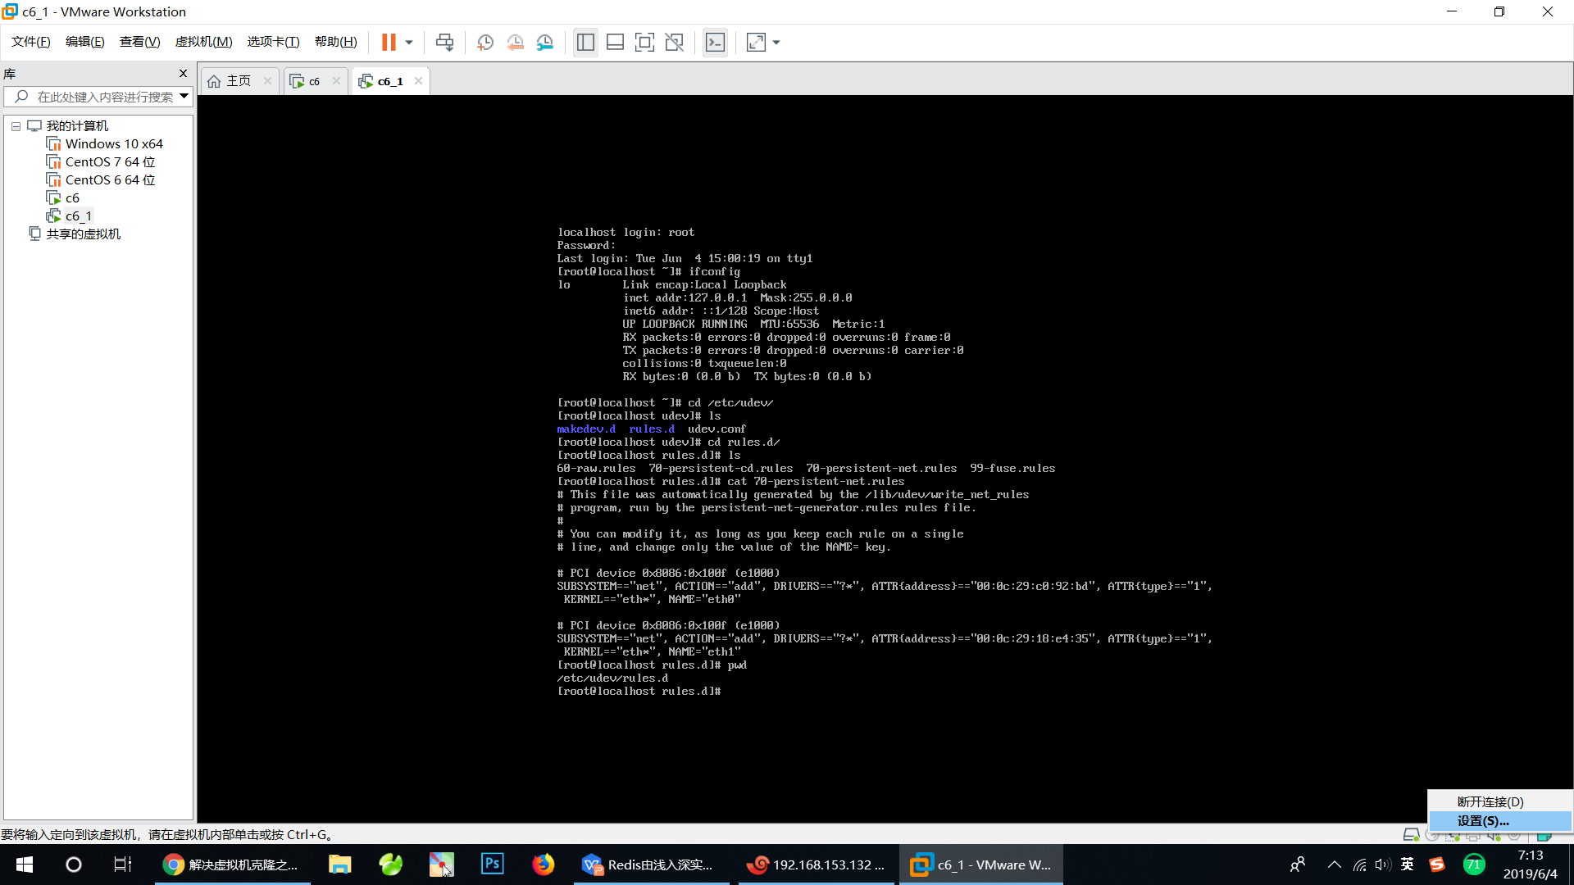Viewport: 1574px width, 885px height.
Task: Enter full screen mode
Action: point(644,42)
